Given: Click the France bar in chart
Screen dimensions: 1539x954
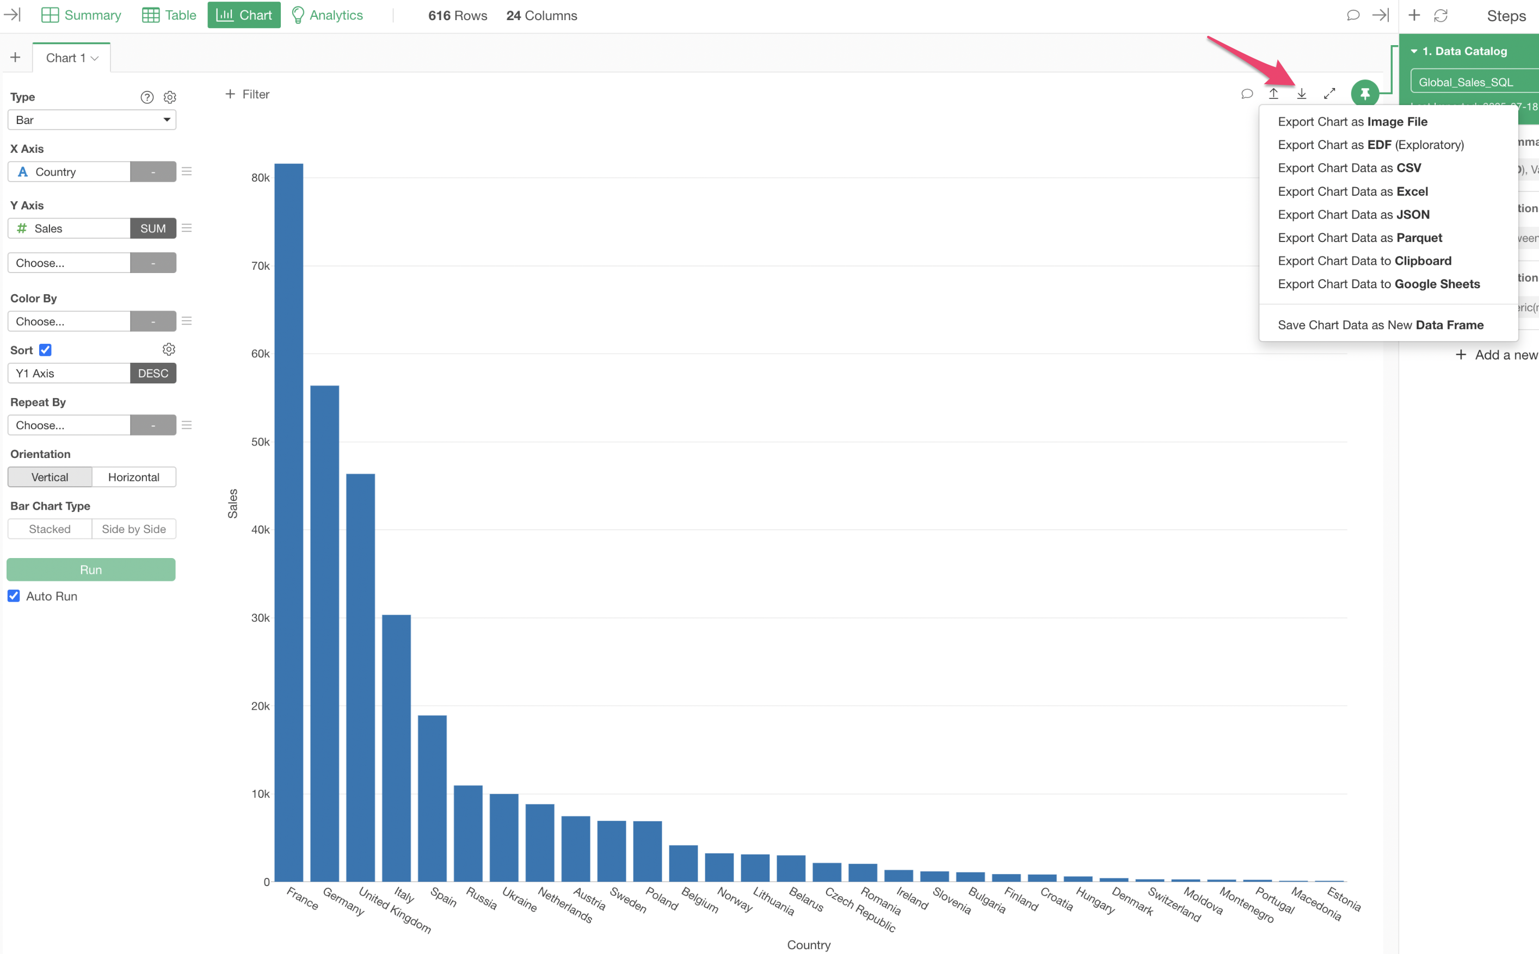Looking at the screenshot, I should click(288, 523).
